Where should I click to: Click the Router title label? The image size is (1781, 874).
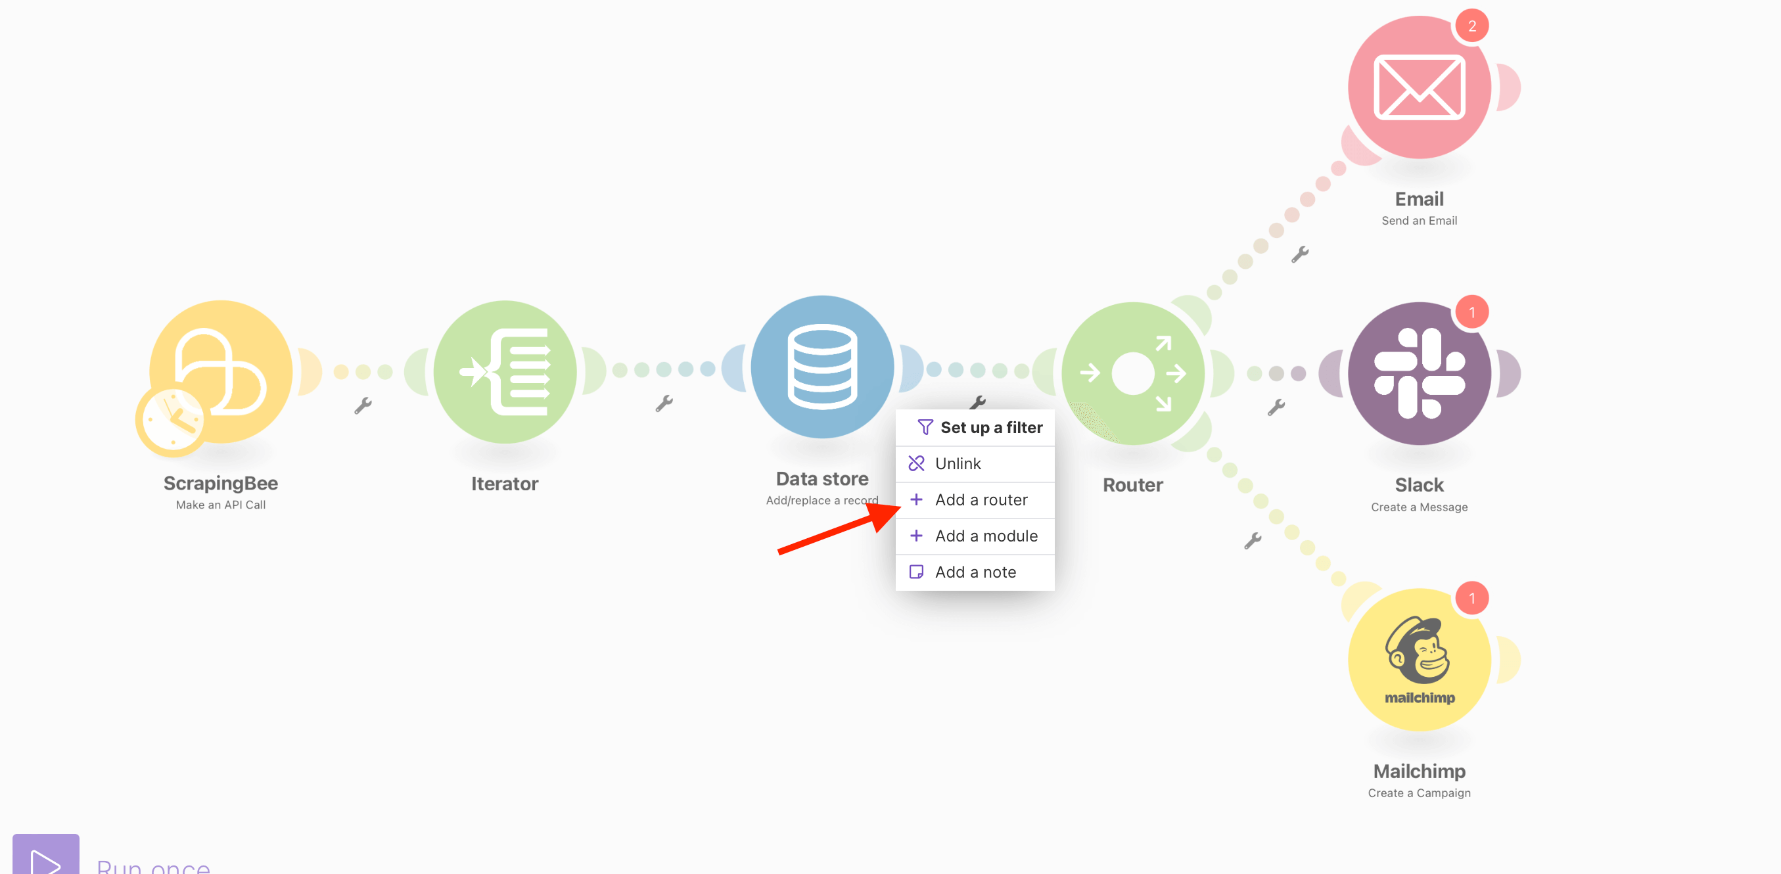point(1132,485)
